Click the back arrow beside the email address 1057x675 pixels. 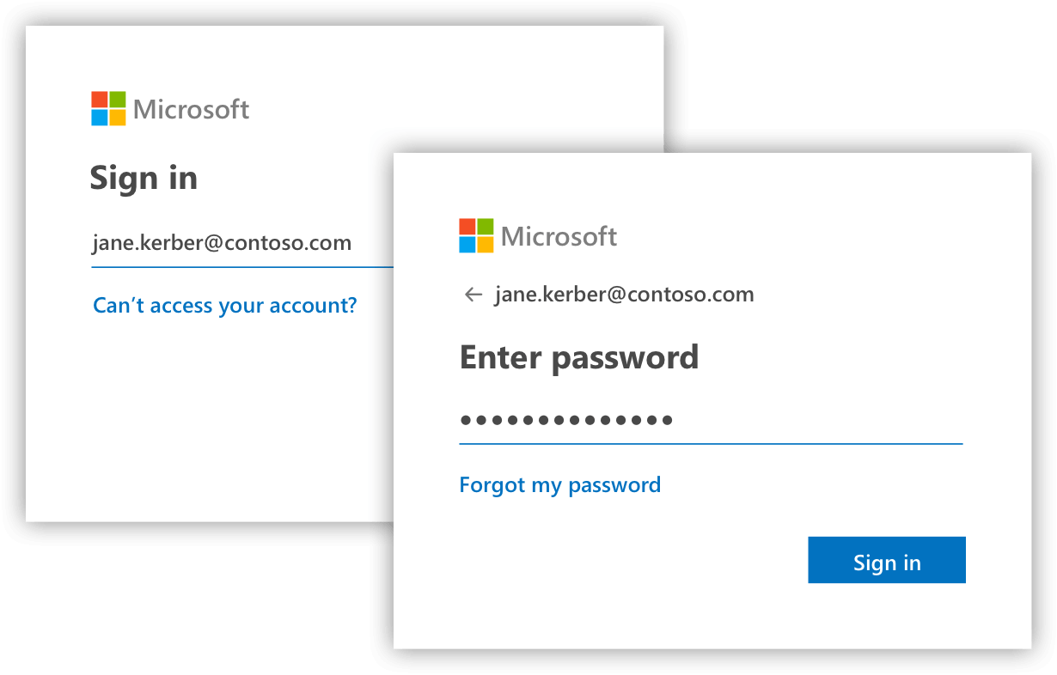(x=473, y=295)
